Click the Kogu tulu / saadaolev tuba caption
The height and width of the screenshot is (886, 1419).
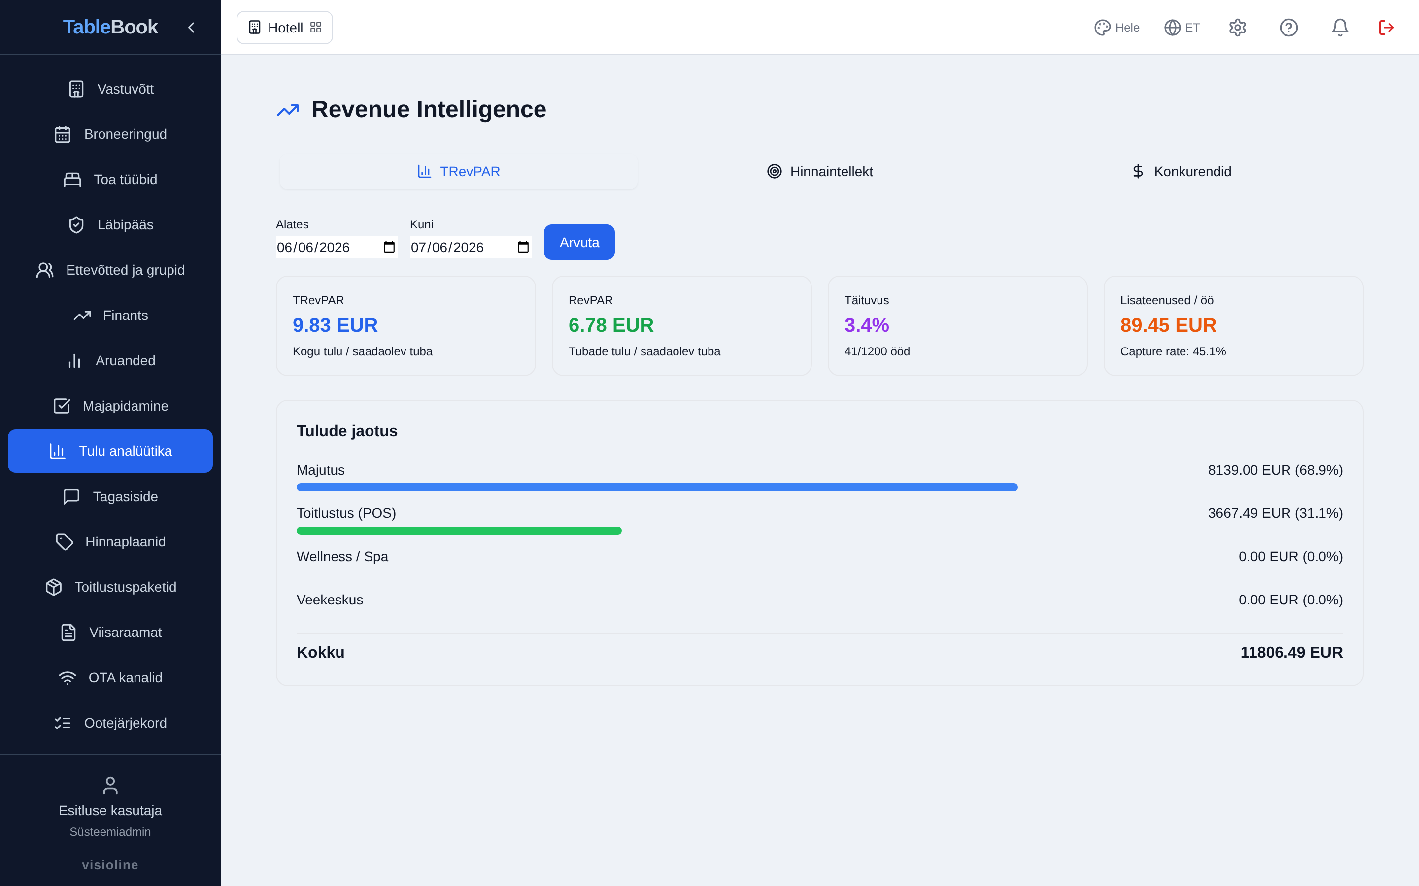tap(362, 351)
